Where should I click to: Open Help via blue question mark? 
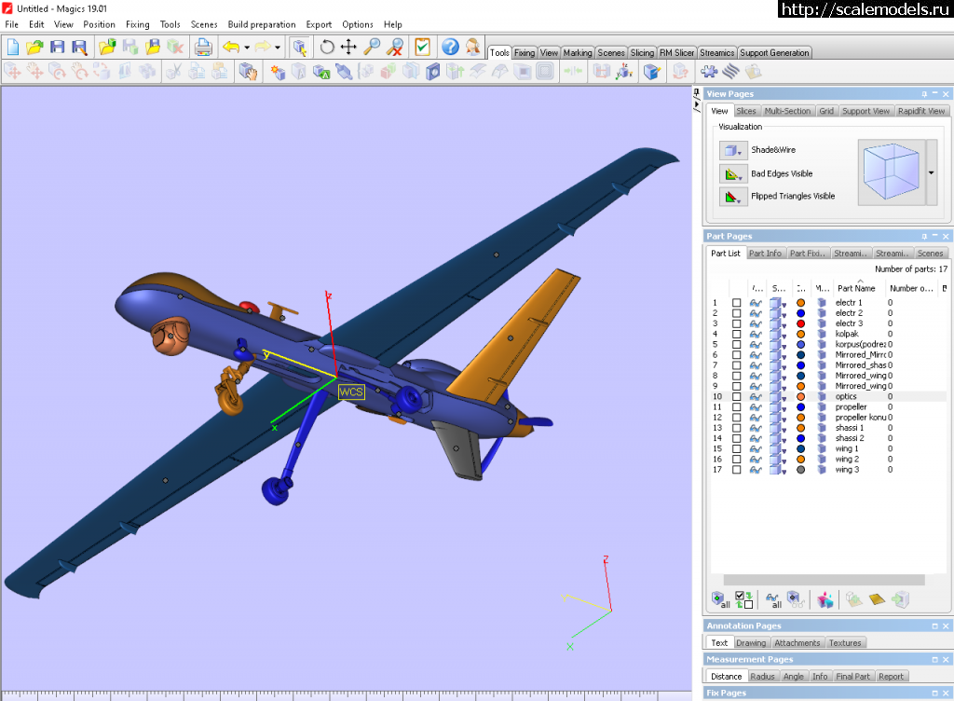click(450, 47)
